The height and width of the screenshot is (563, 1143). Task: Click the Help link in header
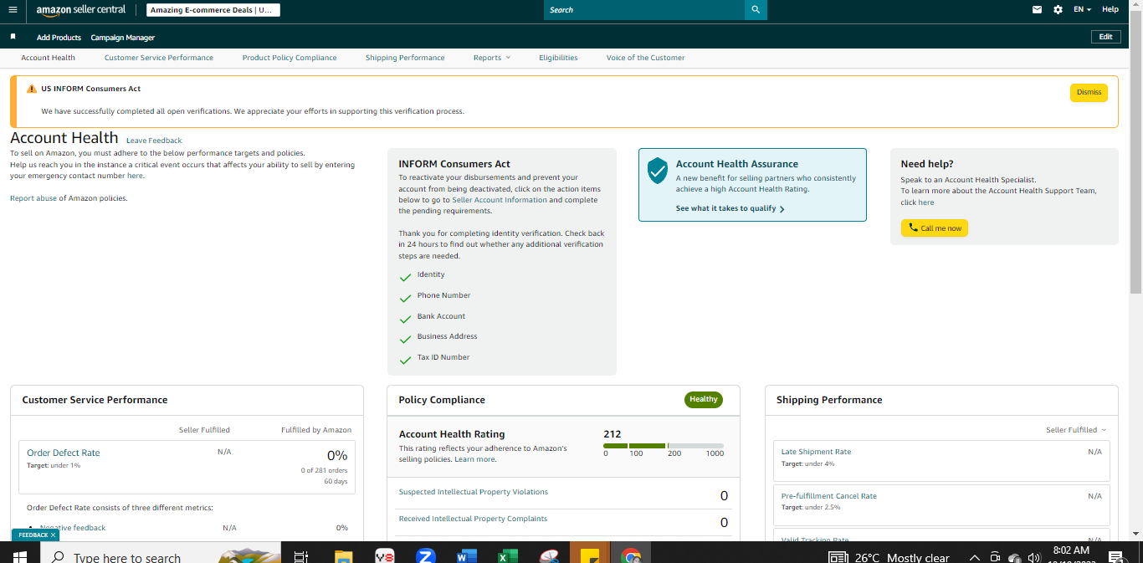[x=1110, y=10]
